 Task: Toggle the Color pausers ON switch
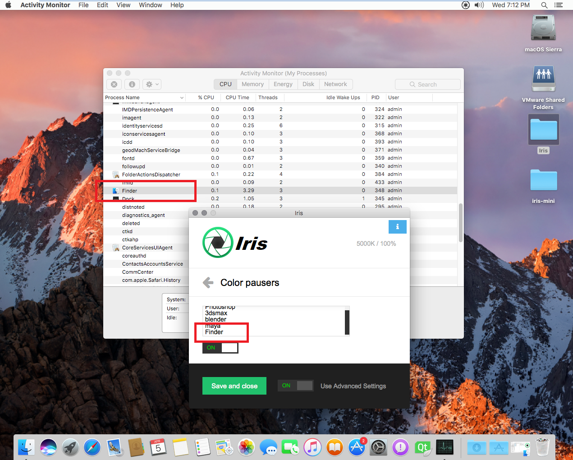(220, 348)
